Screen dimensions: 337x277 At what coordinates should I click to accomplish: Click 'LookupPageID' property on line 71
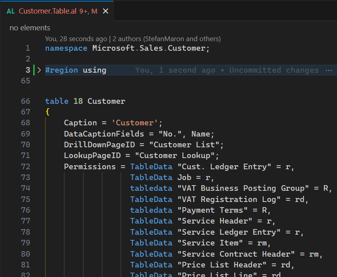pyautogui.click(x=92, y=155)
